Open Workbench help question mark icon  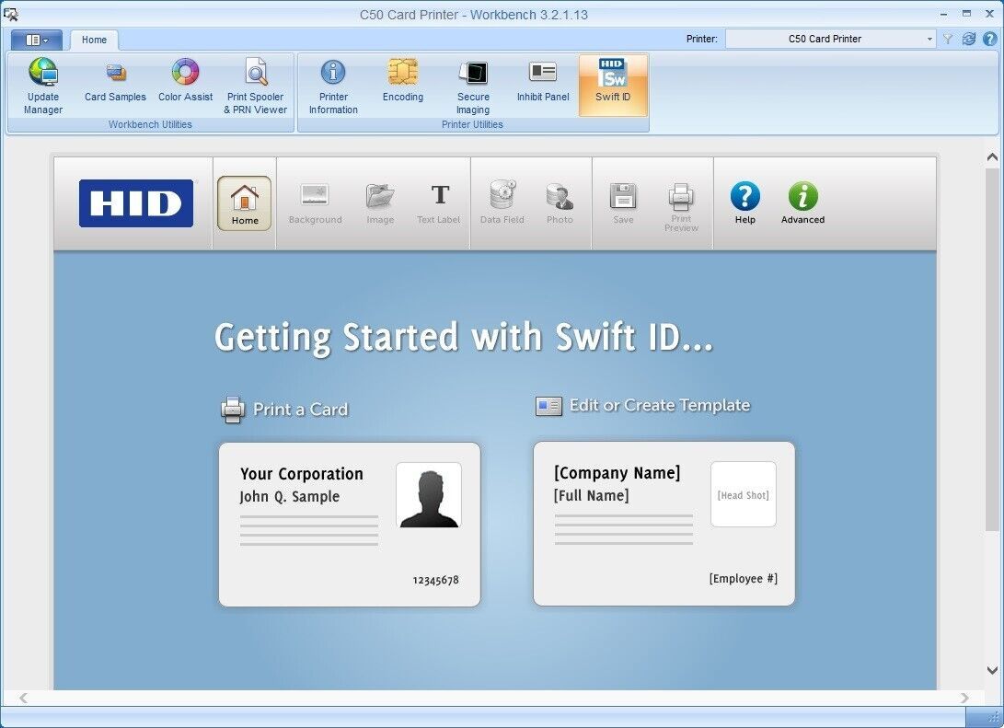(990, 39)
